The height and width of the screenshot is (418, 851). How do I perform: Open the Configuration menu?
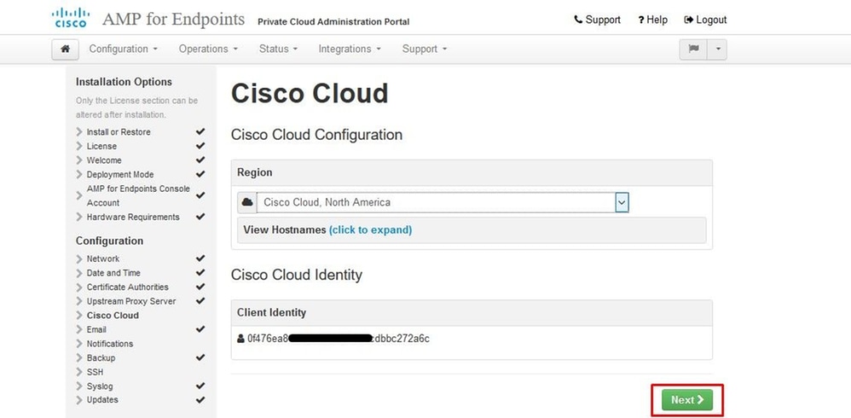click(x=123, y=49)
